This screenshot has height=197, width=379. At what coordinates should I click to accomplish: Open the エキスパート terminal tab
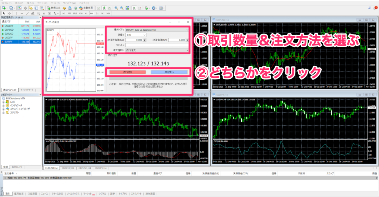136,194
